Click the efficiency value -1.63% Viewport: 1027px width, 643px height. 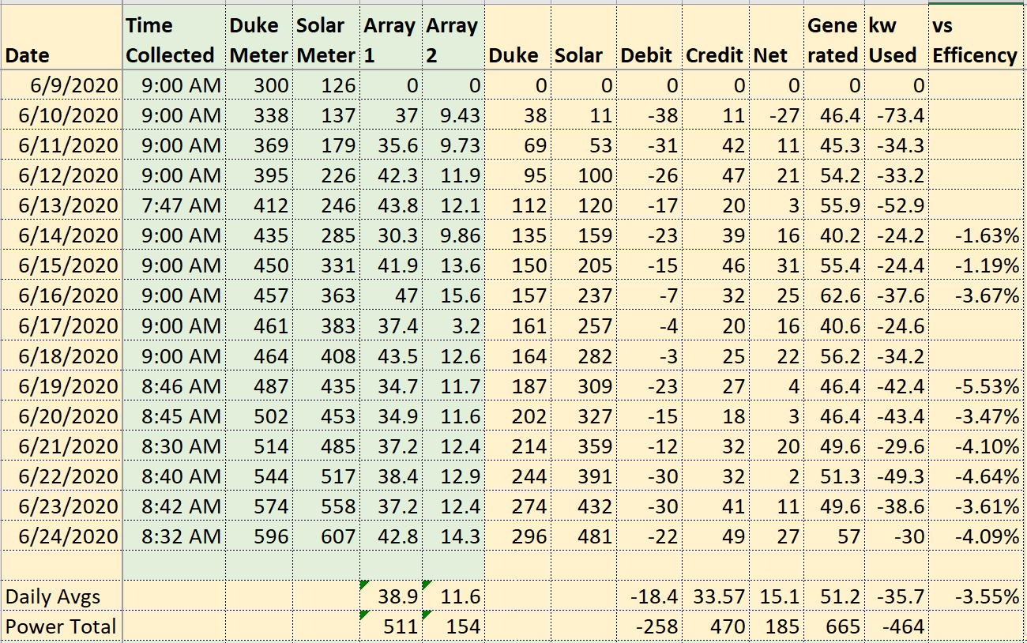(977, 235)
